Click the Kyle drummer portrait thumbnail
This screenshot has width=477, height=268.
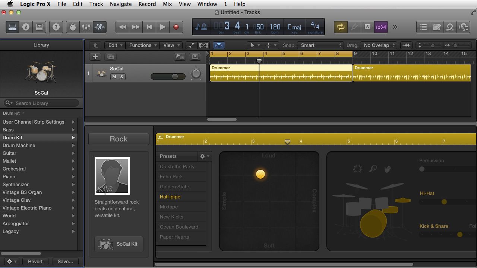pos(112,176)
